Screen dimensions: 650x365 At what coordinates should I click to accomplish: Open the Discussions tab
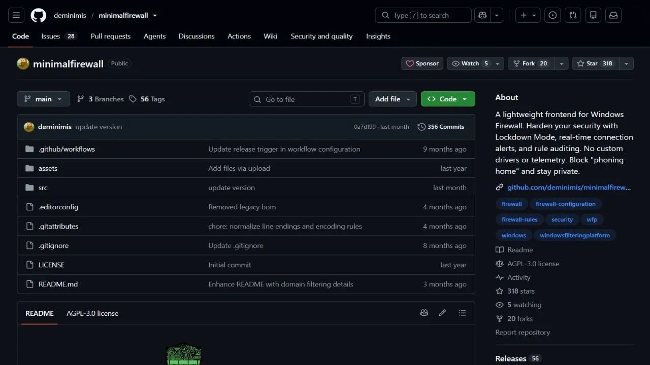pos(197,36)
